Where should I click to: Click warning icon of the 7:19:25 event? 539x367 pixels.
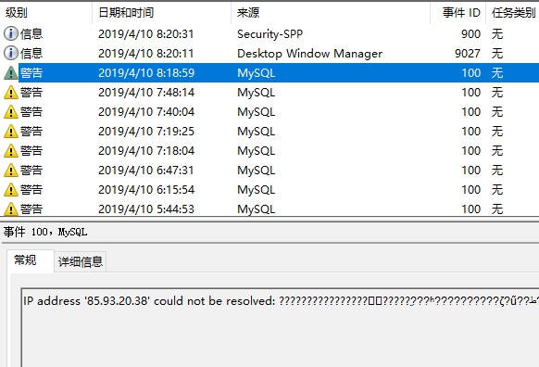point(11,132)
